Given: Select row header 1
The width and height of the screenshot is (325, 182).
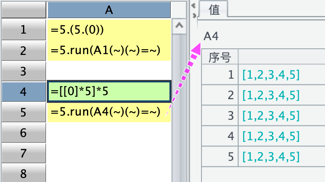Looking at the screenshot, I should [x=24, y=30].
